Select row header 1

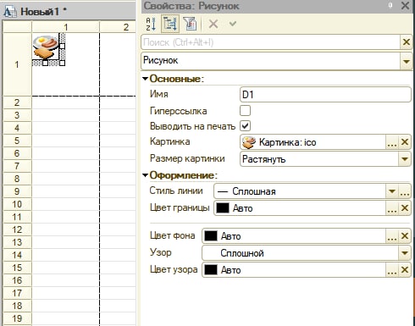pyautogui.click(x=17, y=64)
